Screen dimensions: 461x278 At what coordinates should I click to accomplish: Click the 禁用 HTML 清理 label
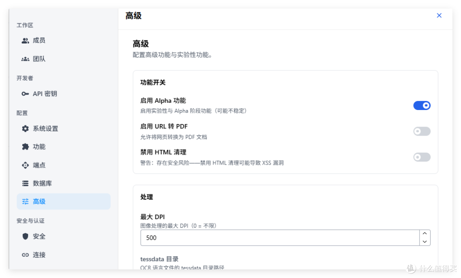[x=163, y=152]
